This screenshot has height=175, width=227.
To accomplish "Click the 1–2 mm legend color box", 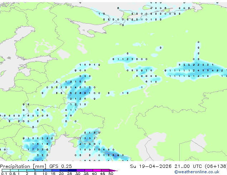I will tap(23, 170).
